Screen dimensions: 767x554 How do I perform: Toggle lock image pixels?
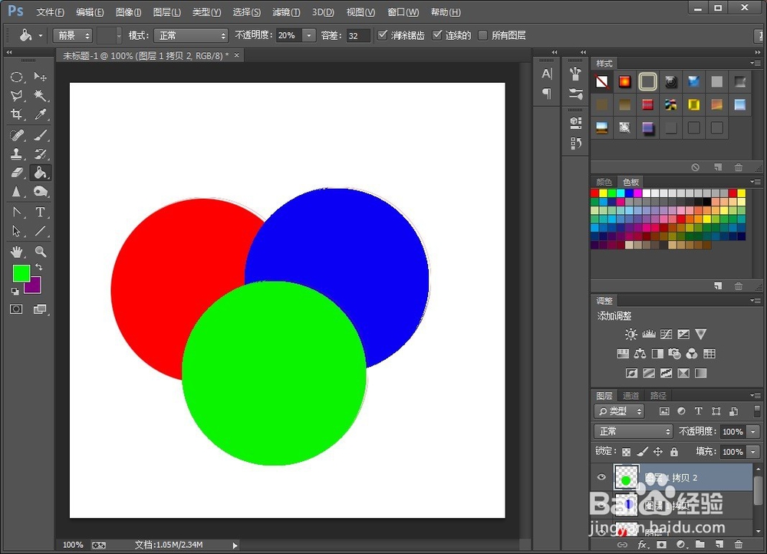642,452
